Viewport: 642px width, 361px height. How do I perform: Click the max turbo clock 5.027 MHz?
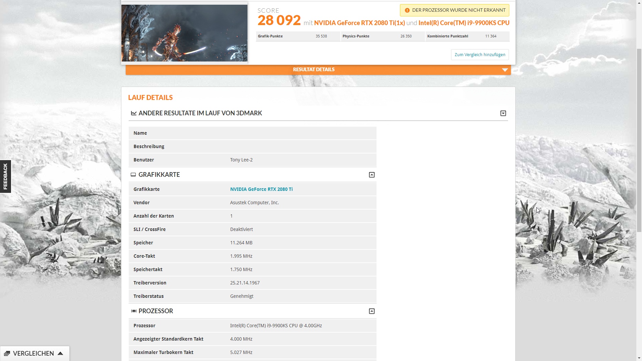[241, 352]
